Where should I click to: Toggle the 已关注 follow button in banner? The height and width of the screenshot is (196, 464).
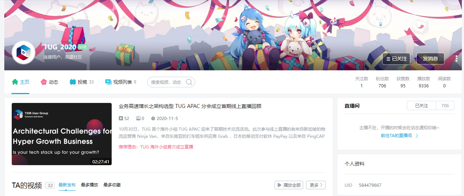[396, 59]
